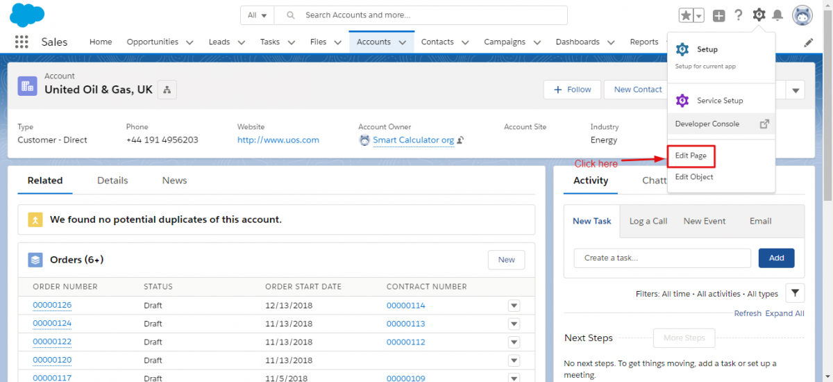
Task: Switch to the Email activity tab
Action: coord(761,221)
